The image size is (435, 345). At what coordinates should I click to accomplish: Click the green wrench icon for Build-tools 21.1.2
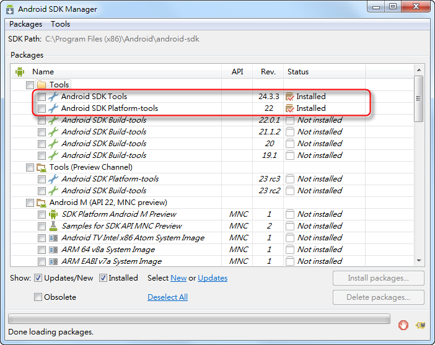[x=53, y=132]
